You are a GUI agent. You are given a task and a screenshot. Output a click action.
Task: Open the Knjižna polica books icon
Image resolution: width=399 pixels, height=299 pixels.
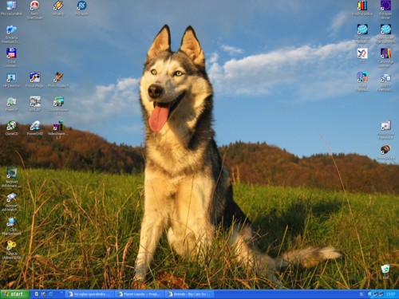[362, 6]
